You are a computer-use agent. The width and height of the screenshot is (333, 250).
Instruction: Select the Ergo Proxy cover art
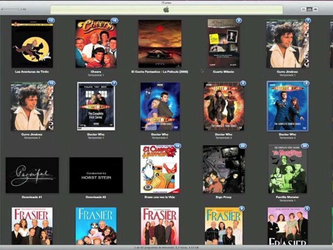[x=224, y=169]
